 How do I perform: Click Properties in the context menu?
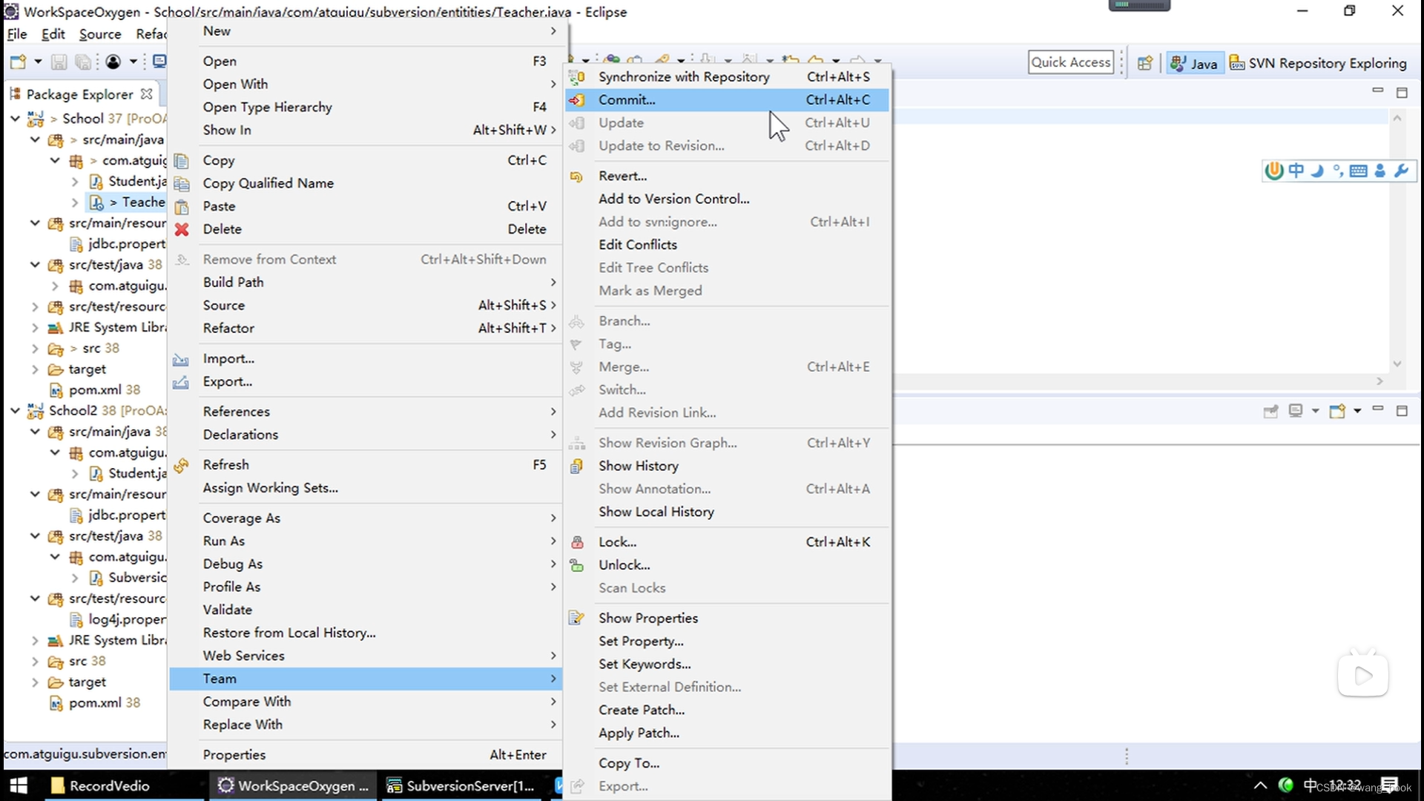(x=366, y=755)
